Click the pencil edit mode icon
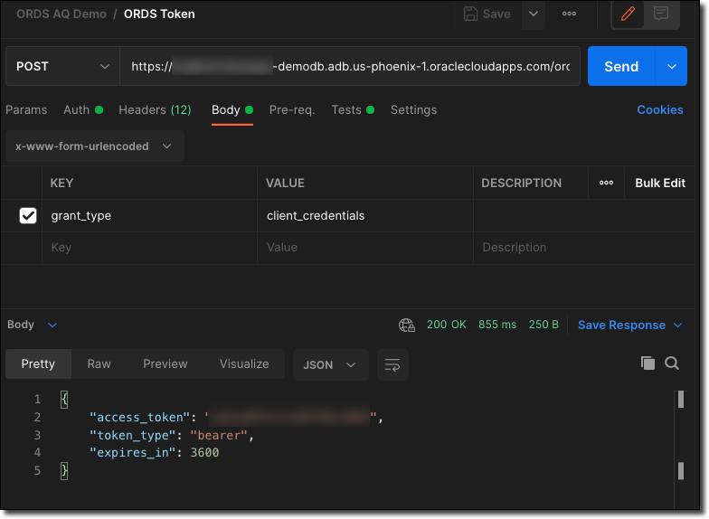 (628, 14)
